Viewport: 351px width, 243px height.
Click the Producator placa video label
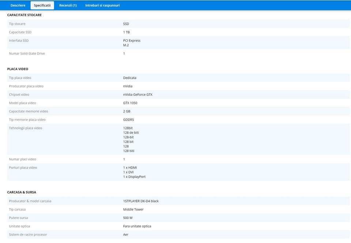tap(26, 86)
